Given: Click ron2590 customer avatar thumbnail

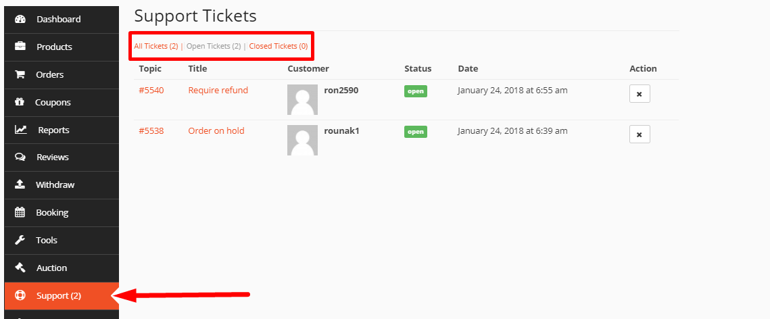Looking at the screenshot, I should pos(302,99).
